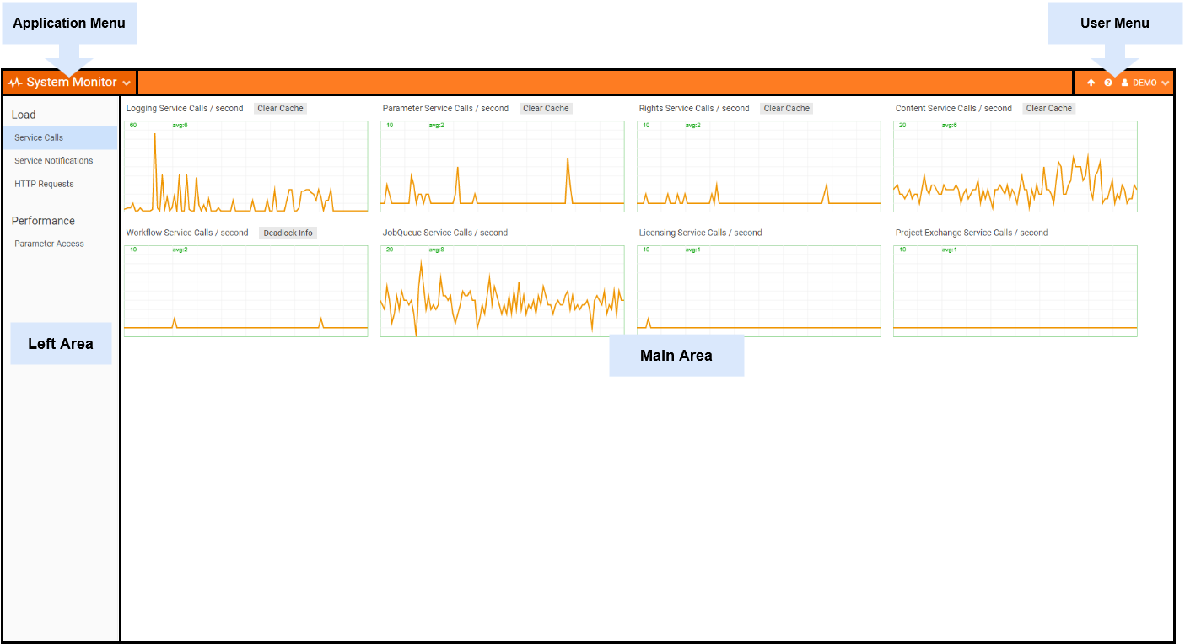Open Service Notifications in the sidebar
This screenshot has width=1185, height=644.
[x=54, y=160]
